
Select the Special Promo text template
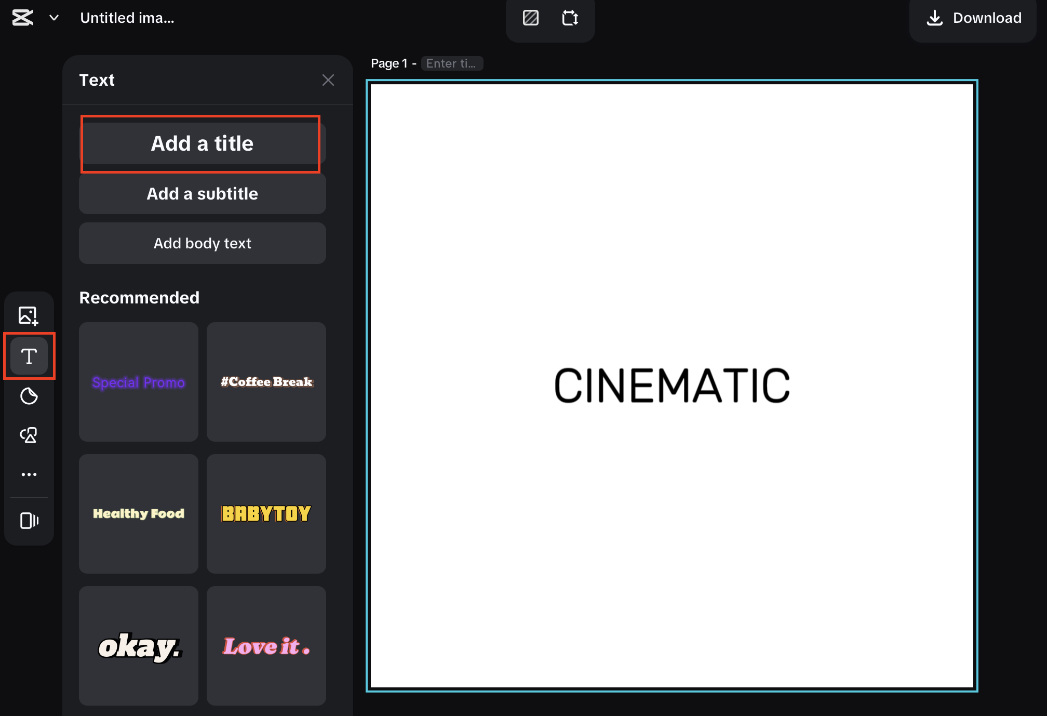[138, 382]
